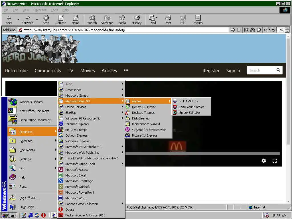292x219 pixels.
Task: Open the Forward button dropdown arrow
Action: [x=37, y=20]
